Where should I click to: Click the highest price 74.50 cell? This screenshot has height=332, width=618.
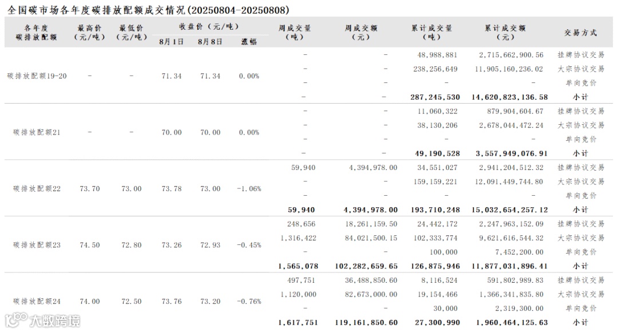click(89, 245)
